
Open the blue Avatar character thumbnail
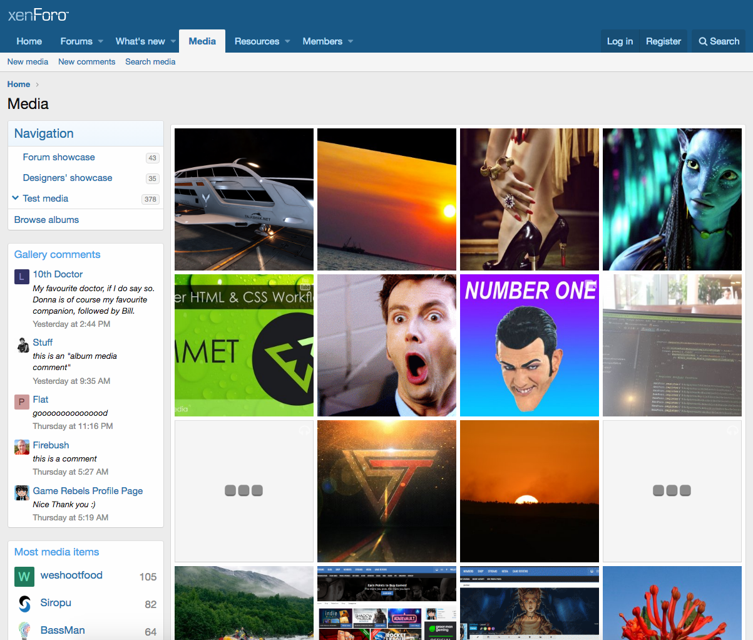tap(672, 199)
